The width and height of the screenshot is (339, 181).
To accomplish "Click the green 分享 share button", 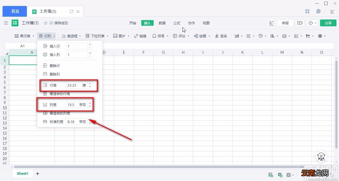I will (x=328, y=23).
